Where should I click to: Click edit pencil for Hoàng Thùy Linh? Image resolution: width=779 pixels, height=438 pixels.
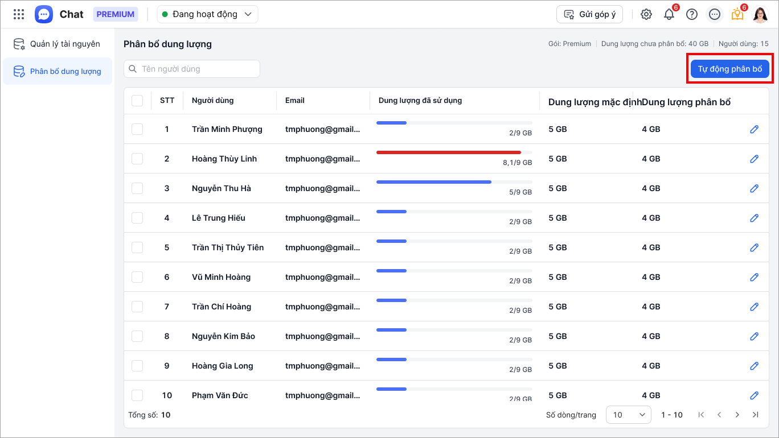(x=755, y=159)
